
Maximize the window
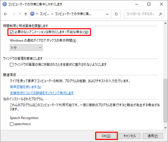[x=149, y=4]
